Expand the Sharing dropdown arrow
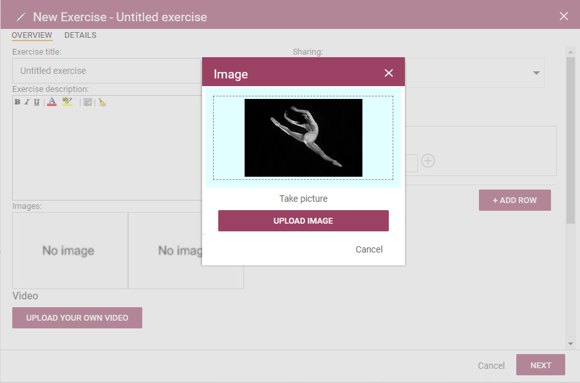 [536, 73]
